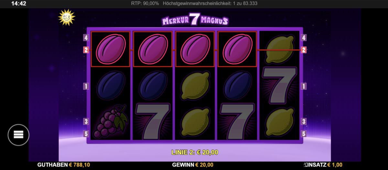This screenshot has width=388, height=170.
Task: Click the Merkur sun logo
Action: (x=66, y=18)
